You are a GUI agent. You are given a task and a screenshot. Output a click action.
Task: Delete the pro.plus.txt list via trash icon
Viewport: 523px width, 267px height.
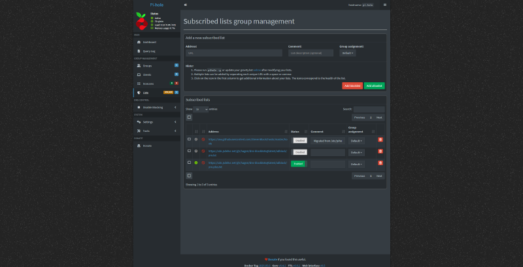(x=380, y=163)
